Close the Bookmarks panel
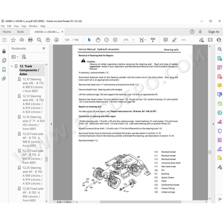The width and height of the screenshot is (223, 223). (44, 48)
